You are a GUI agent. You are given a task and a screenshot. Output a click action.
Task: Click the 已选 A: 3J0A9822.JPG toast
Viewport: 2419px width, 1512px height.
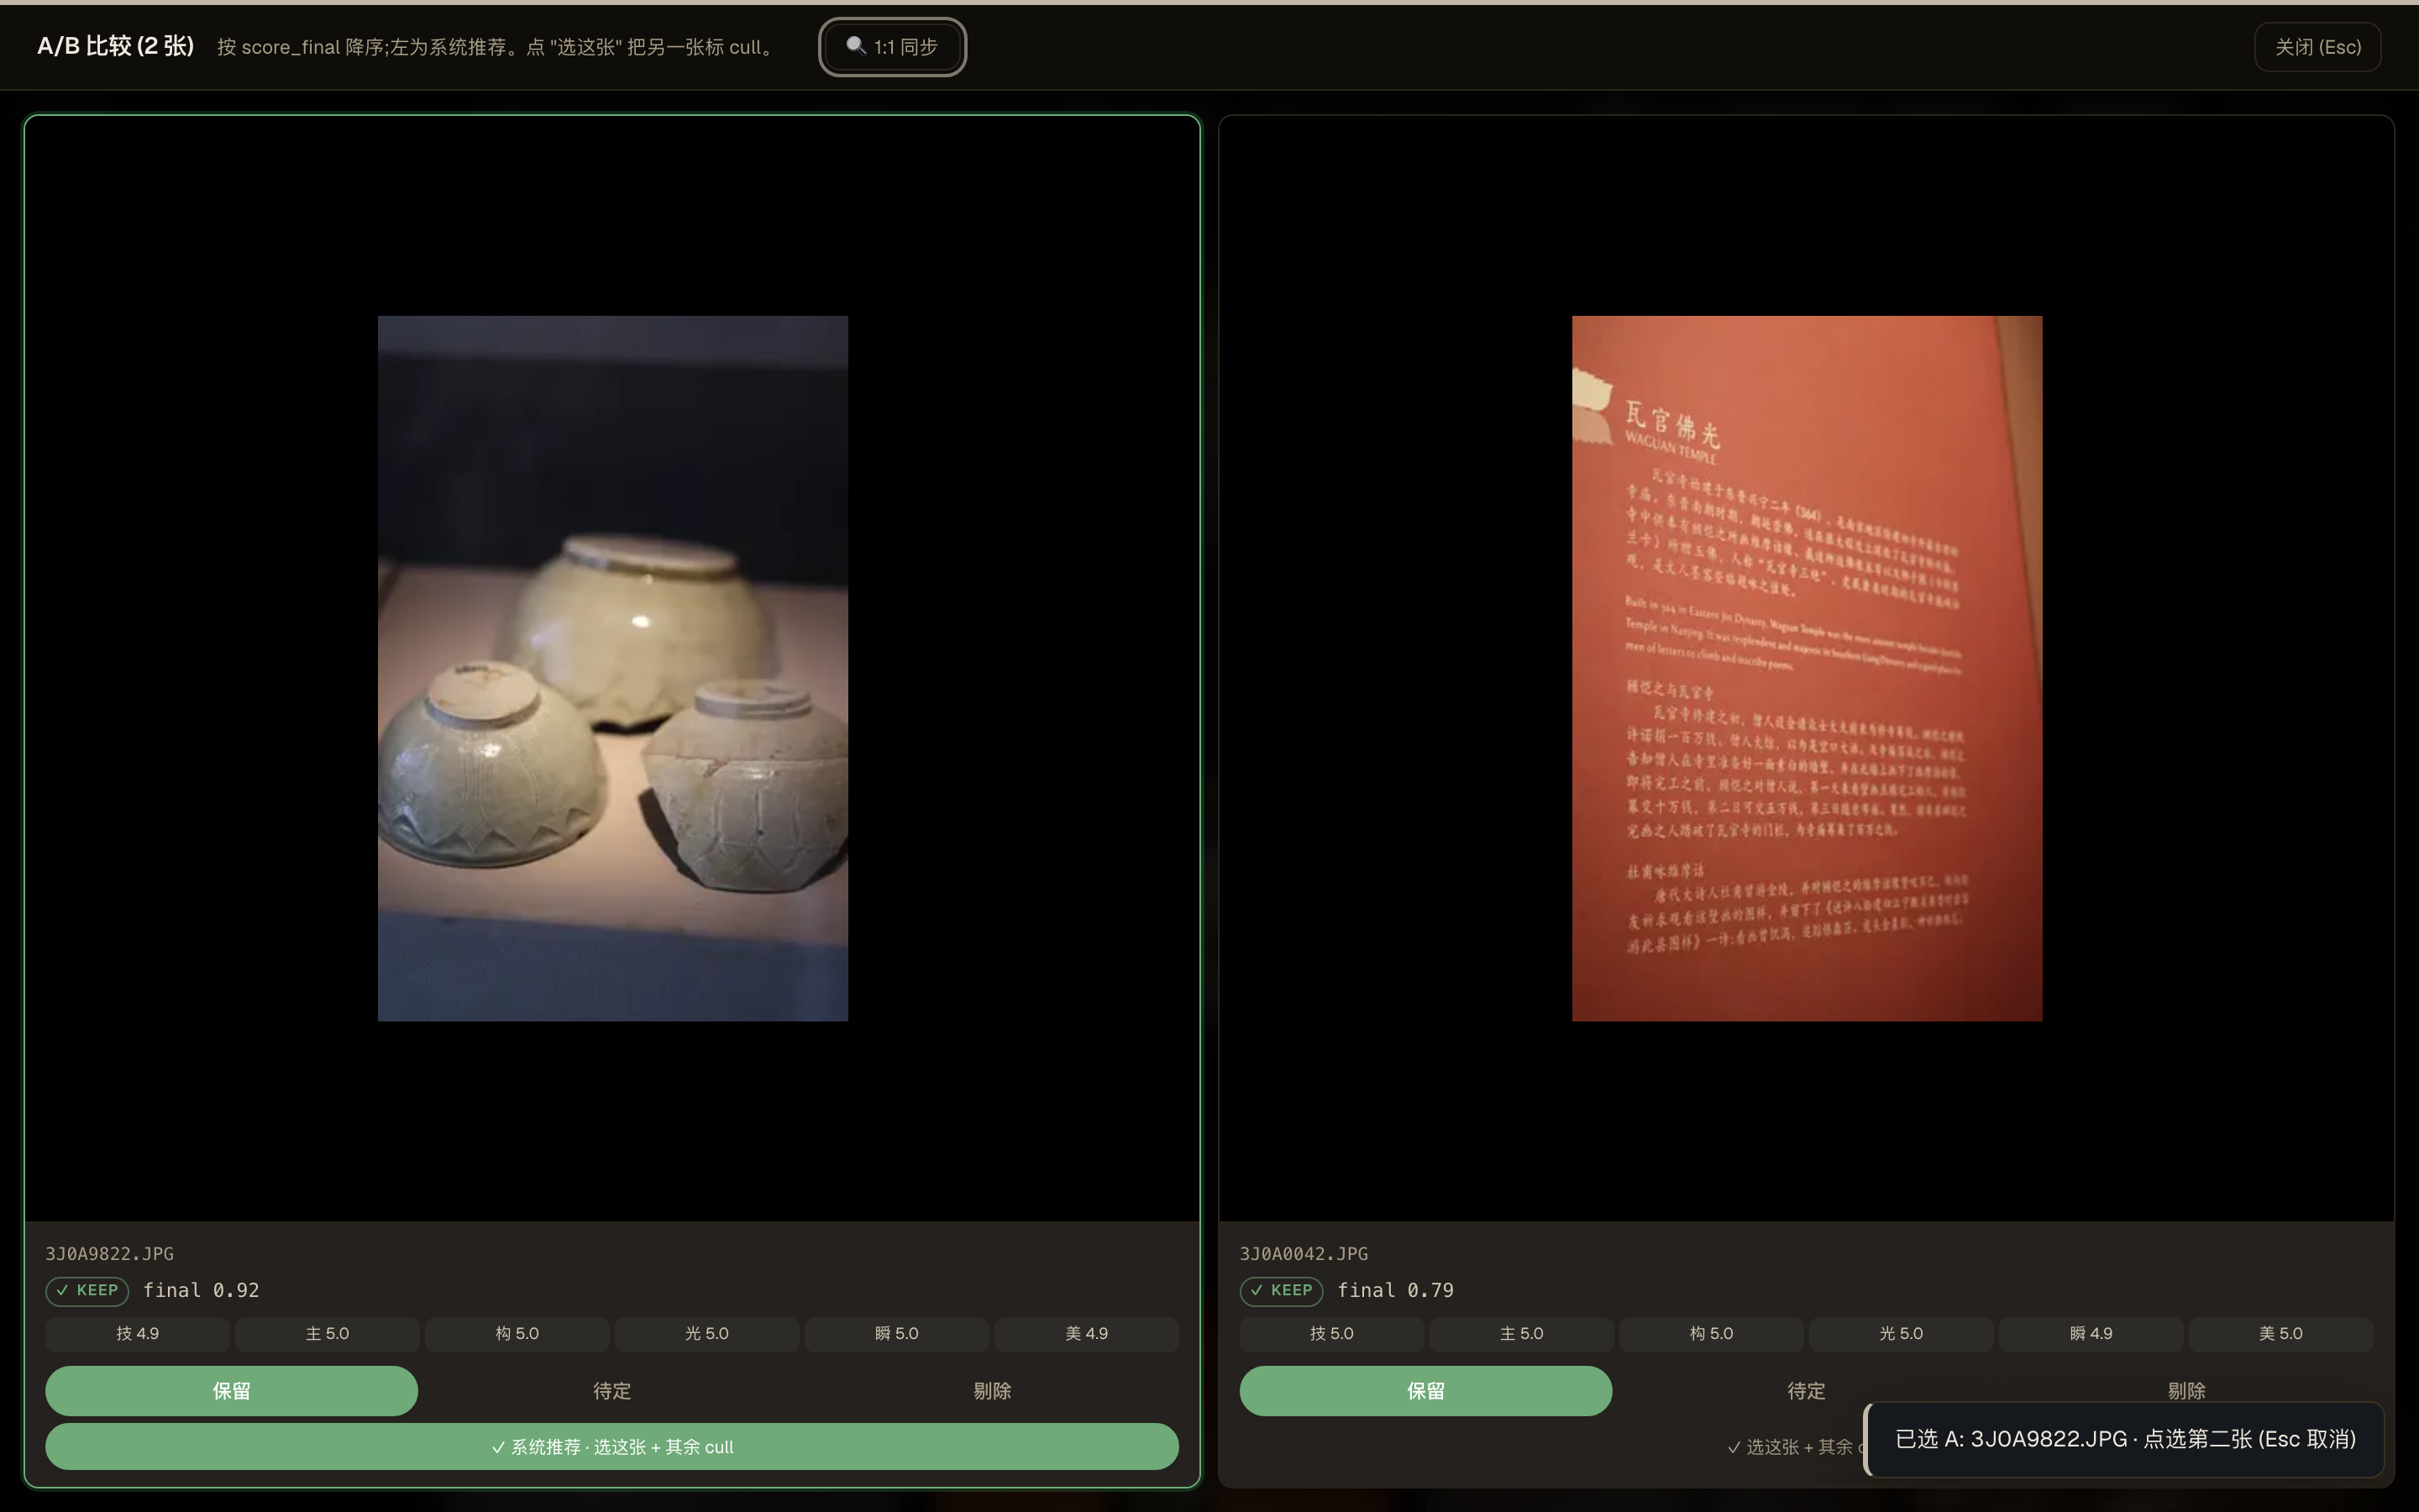click(2124, 1438)
